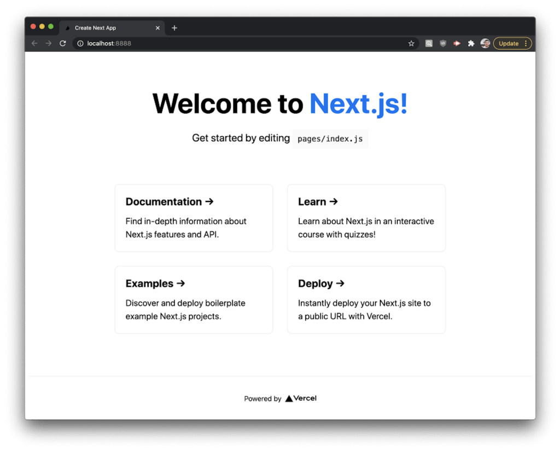
Task: Open the Documentation card
Action: [x=194, y=218]
